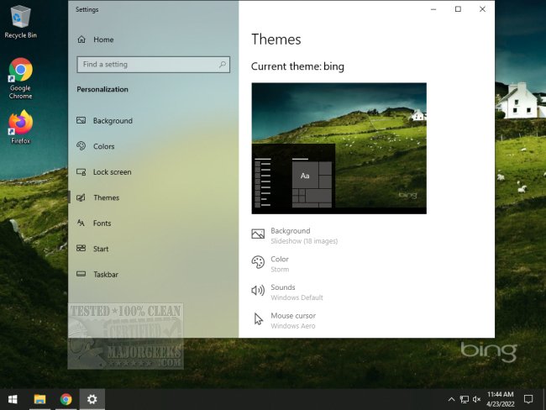Click the Start tiles sidebar icon
This screenshot has width=546, height=410.
click(81, 248)
